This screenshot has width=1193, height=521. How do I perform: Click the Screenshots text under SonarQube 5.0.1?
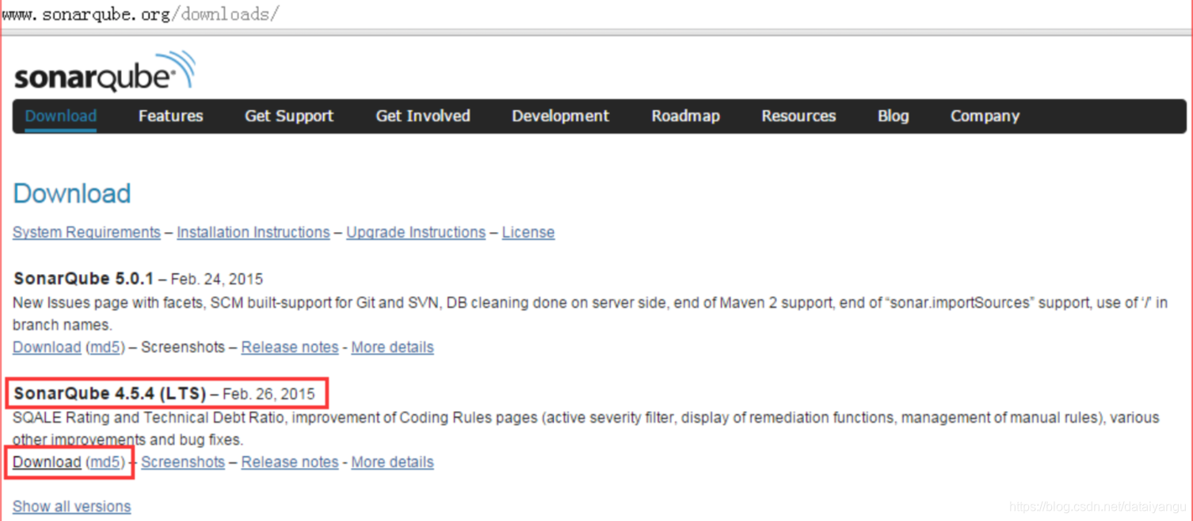[183, 347]
